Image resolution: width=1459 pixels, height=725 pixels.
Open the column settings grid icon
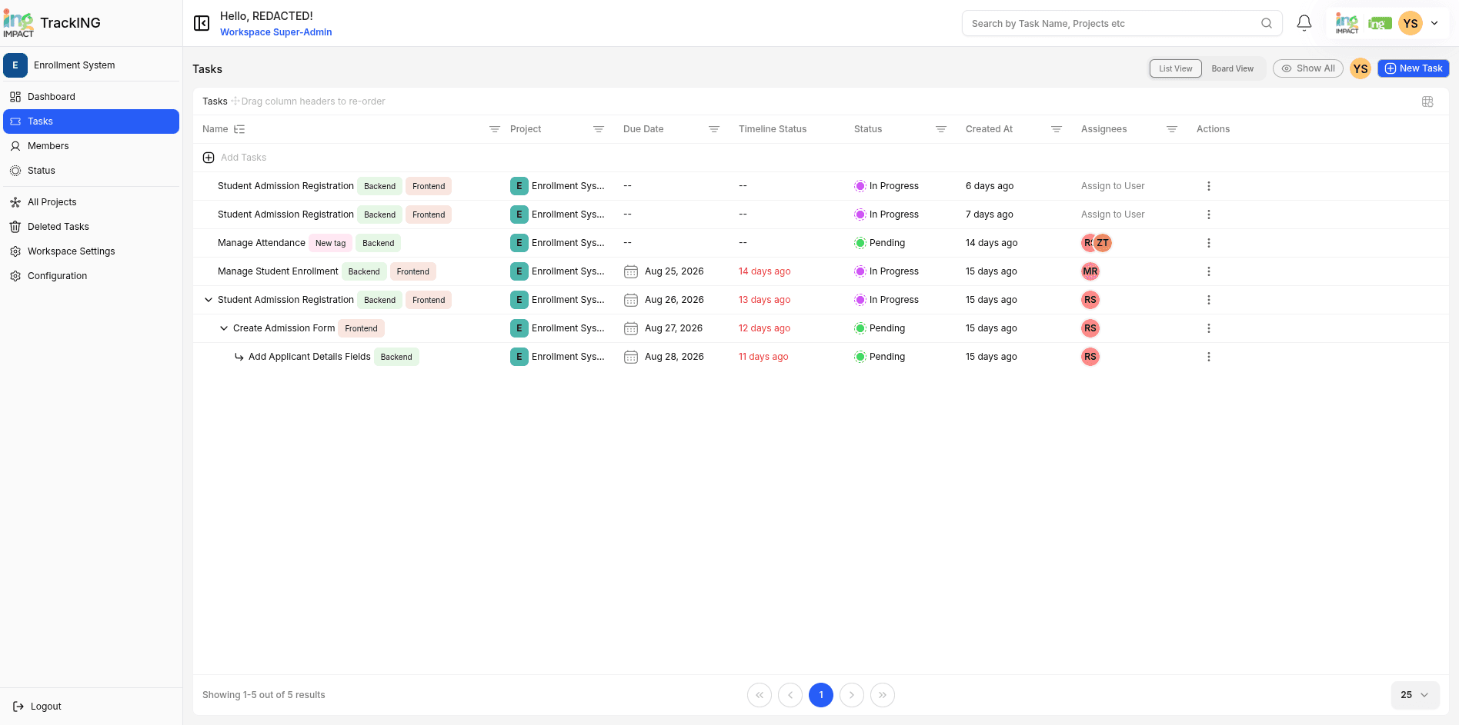click(1427, 101)
